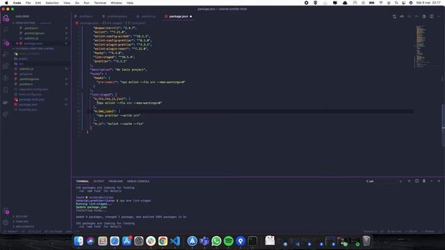
Task: Open .gitignore in the Explorer file tree
Action: (x=26, y=74)
